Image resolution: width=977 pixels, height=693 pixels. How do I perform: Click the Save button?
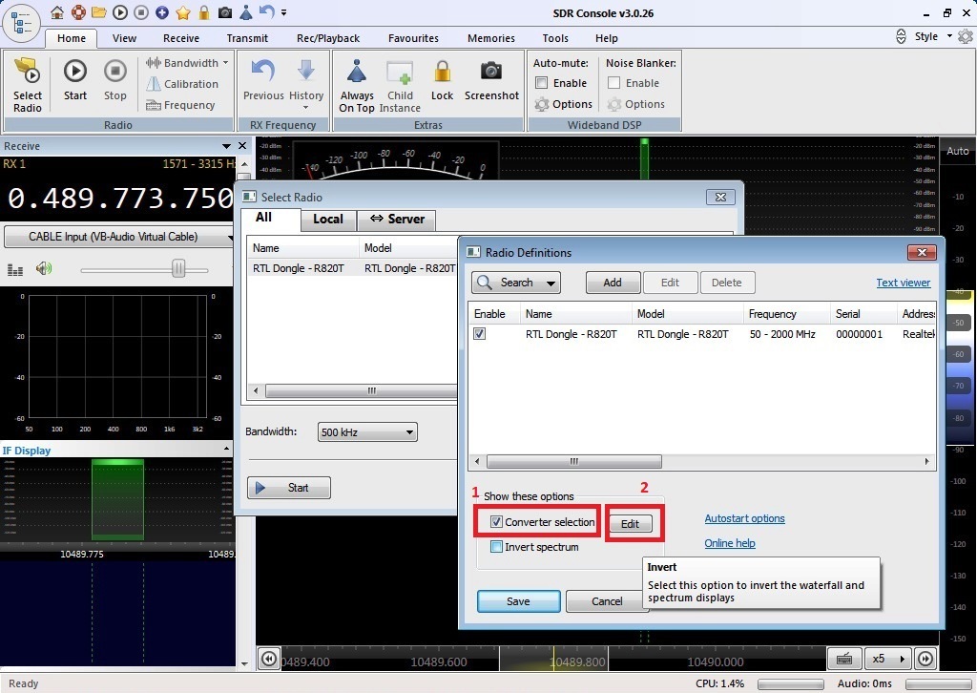pos(518,601)
